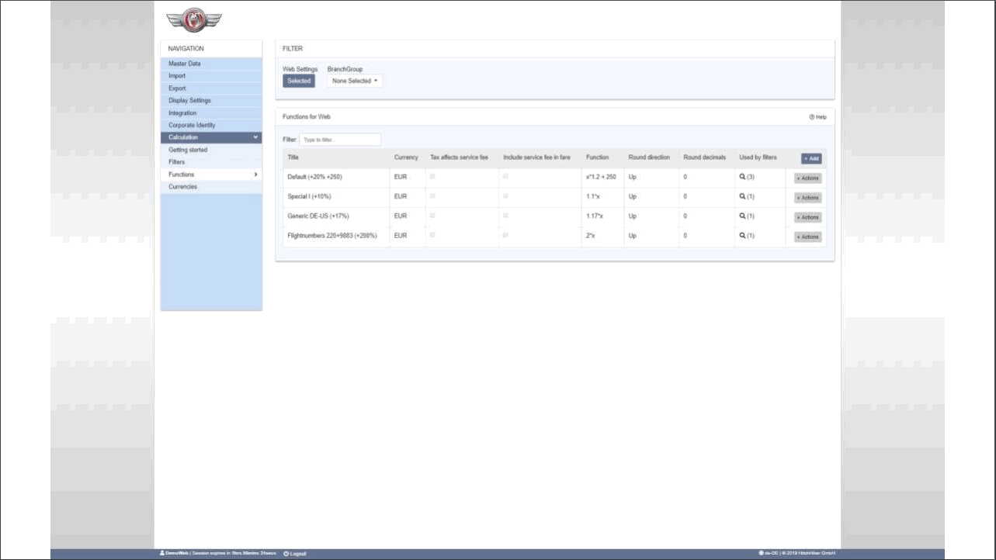The image size is (996, 560).
Task: Click the globe language icon de-DE
Action: pos(762,554)
